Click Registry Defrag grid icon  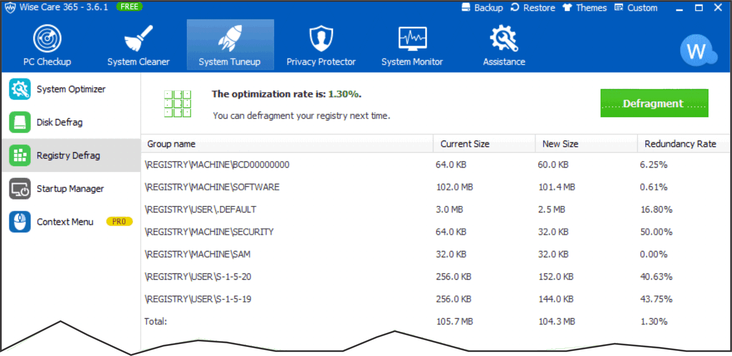[20, 155]
